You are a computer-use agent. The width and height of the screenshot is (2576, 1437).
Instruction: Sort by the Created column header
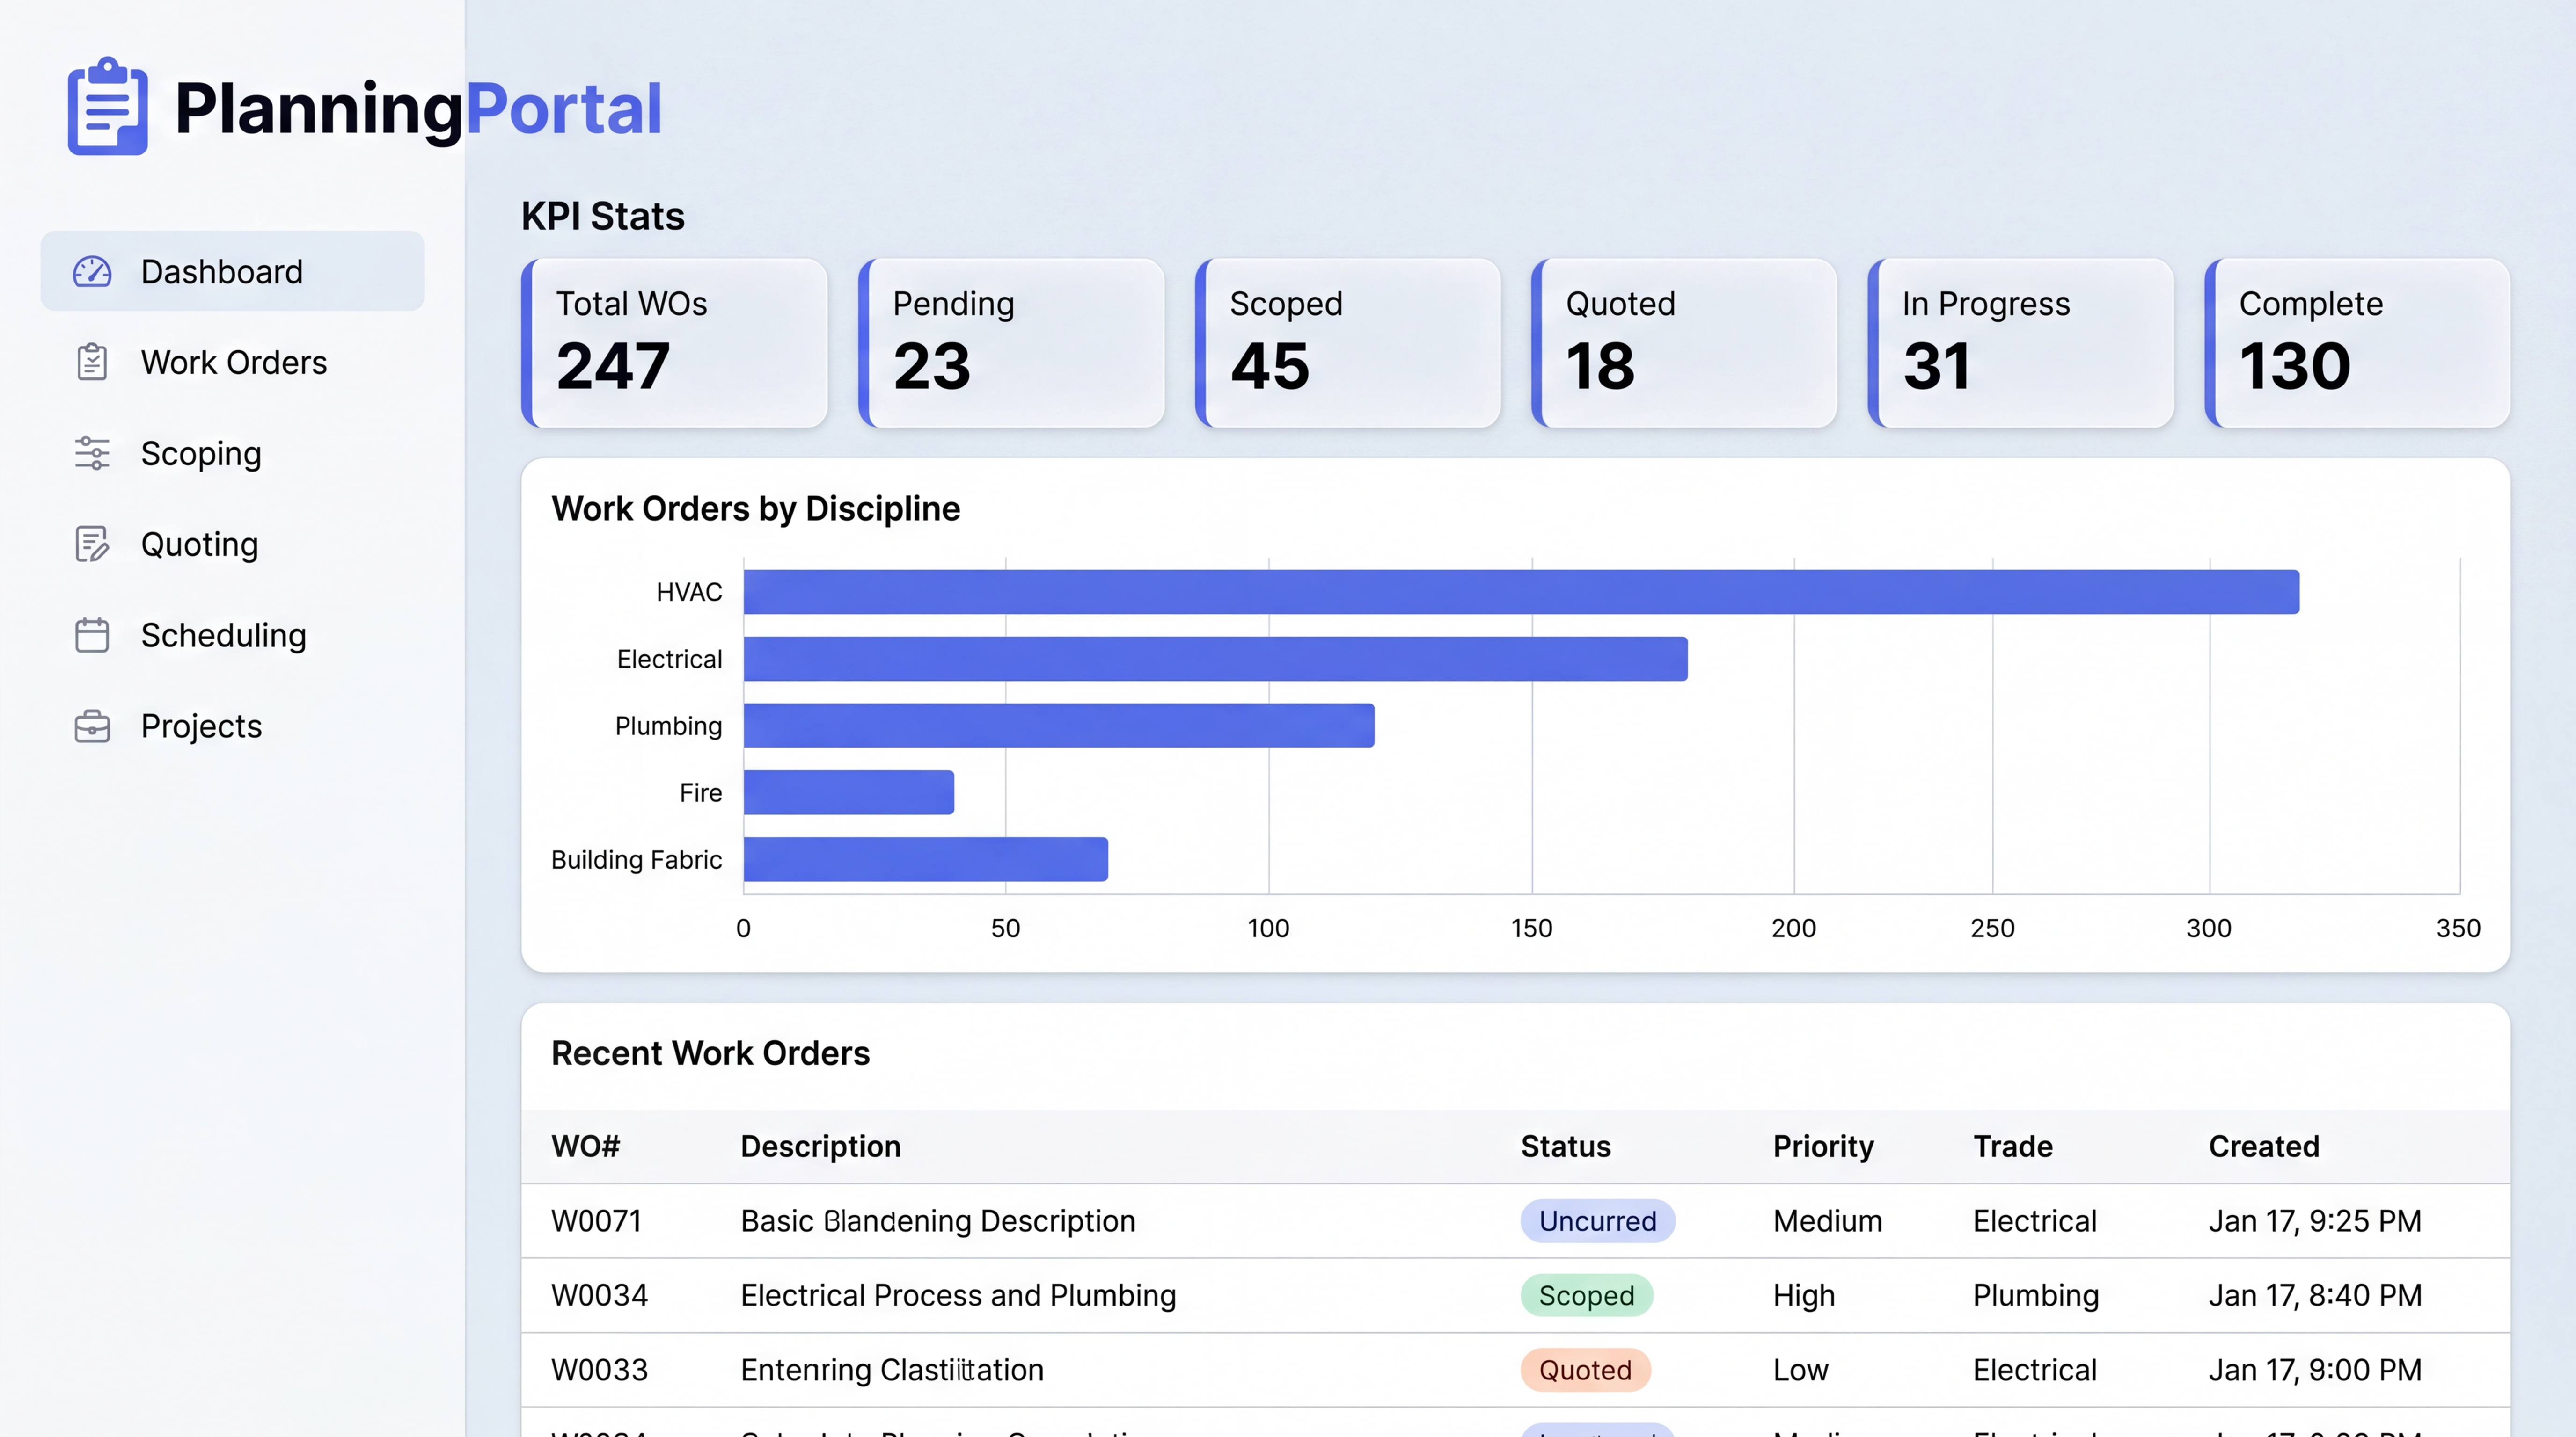(x=2263, y=1146)
